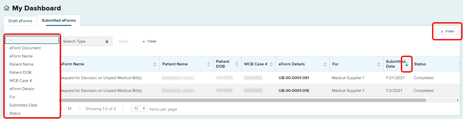The image size is (463, 119).
Task: Open the Submitted eForms tab
Action: (59, 20)
